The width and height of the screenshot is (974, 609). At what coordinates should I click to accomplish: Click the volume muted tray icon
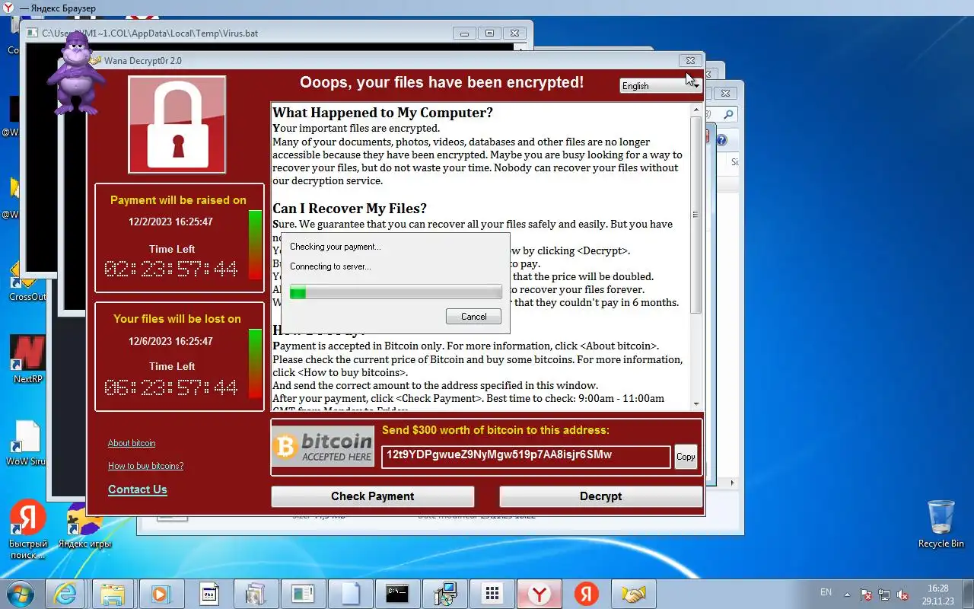coord(902,595)
